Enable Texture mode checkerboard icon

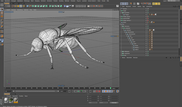tap(2, 13)
